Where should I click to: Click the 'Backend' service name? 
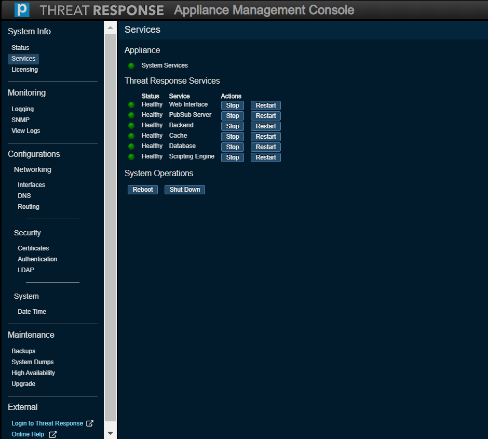(181, 125)
